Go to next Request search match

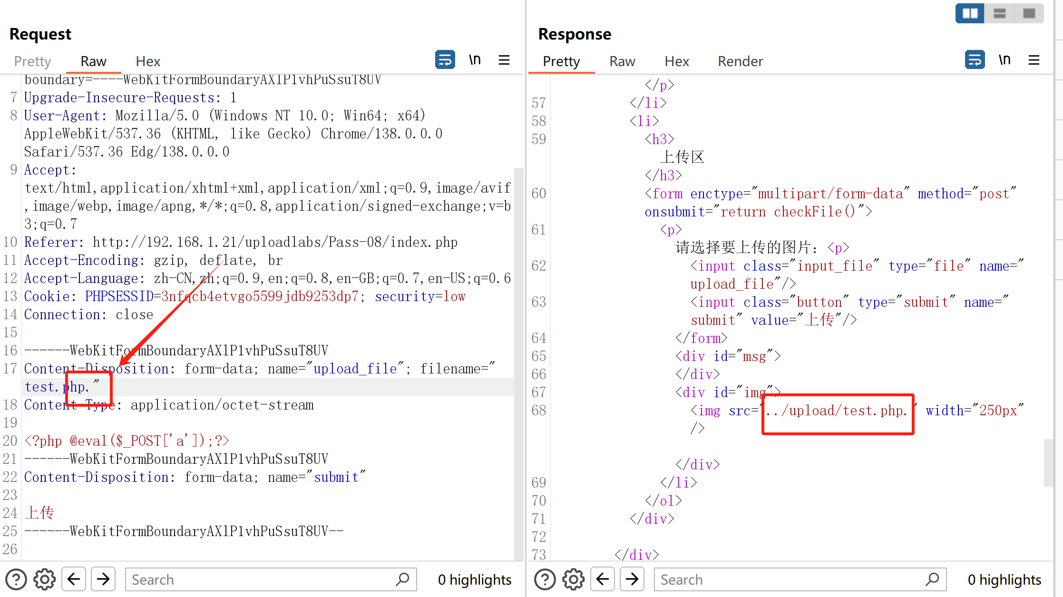coord(103,579)
